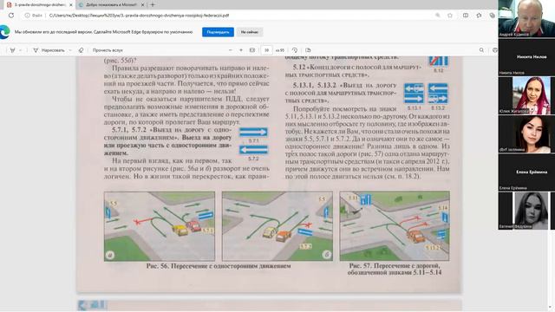Open the Favorites list icon in browser toolbar
Image resolution: width=555 pixels, height=312 pixels.
click(479, 16)
